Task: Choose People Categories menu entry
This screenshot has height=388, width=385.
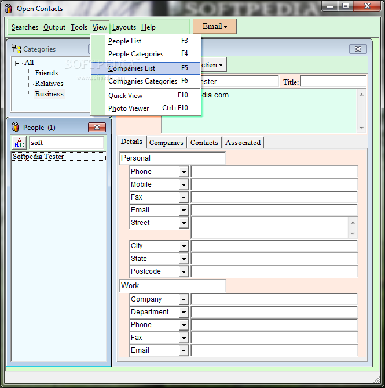Action: tap(146, 54)
